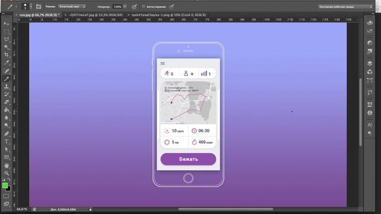Open status bar info menu arrow
This screenshot has width=381, height=214.
click(90, 209)
